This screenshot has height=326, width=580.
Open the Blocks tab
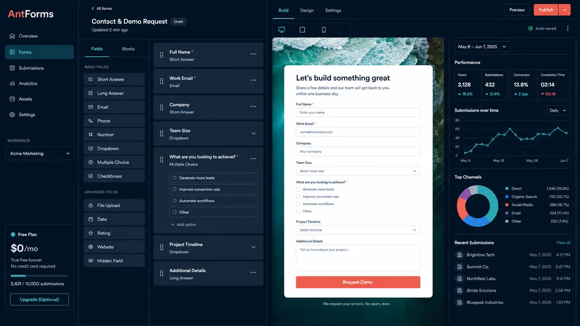129,49
